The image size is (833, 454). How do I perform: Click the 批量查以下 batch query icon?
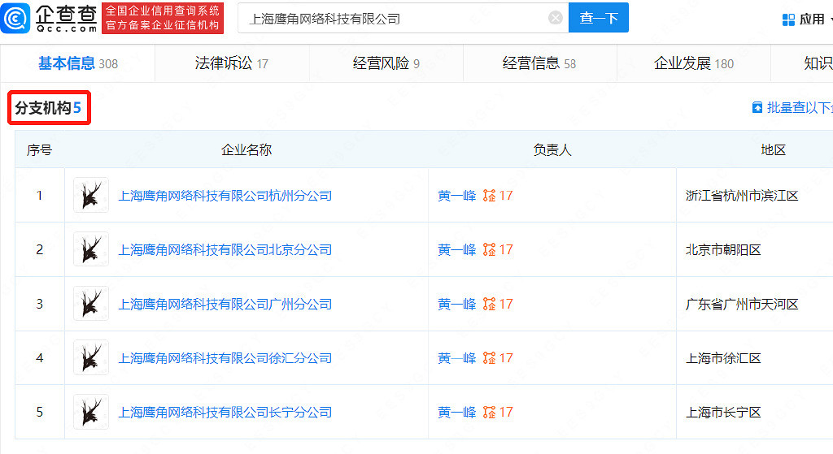click(757, 108)
